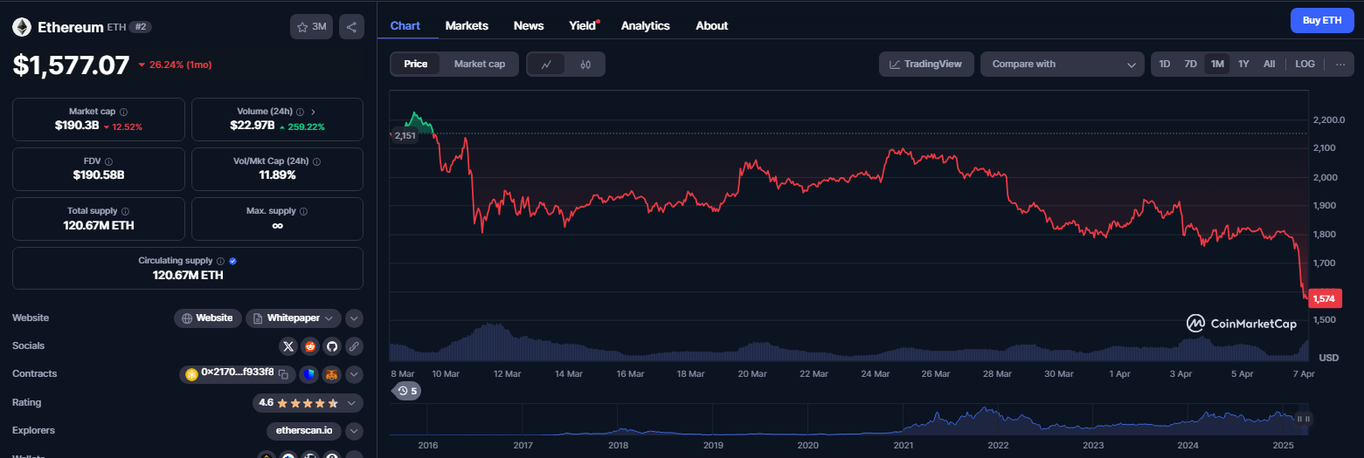Click the Volume (24h) arrow chevron
This screenshot has height=458, width=1364.
tap(314, 112)
